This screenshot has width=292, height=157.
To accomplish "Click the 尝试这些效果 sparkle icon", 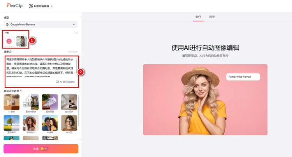I will 21,91.
